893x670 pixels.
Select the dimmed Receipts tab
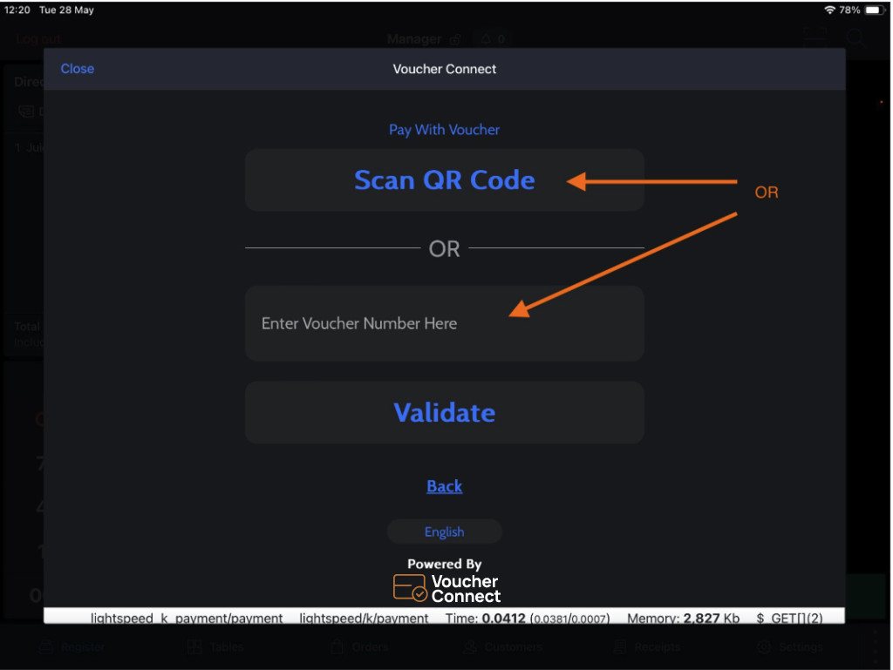[645, 647]
